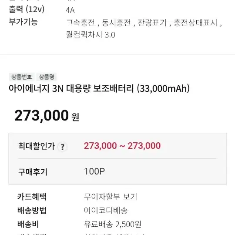
Task: Click the 충전상태표시 feature text
Action: (195, 23)
